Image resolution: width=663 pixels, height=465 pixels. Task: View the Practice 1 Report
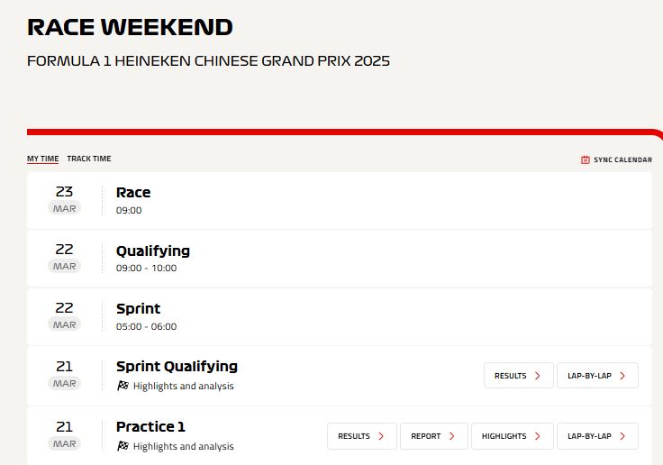point(434,436)
